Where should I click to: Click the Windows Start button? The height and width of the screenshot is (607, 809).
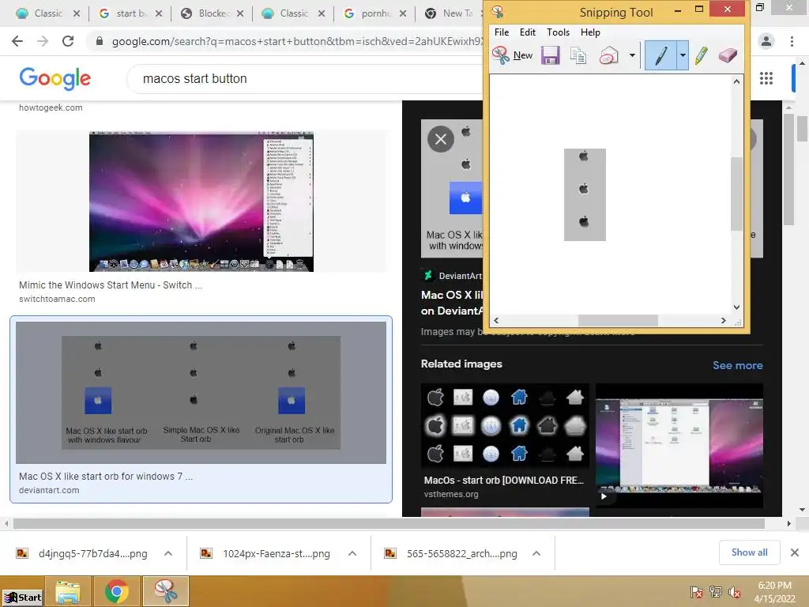[21, 598]
